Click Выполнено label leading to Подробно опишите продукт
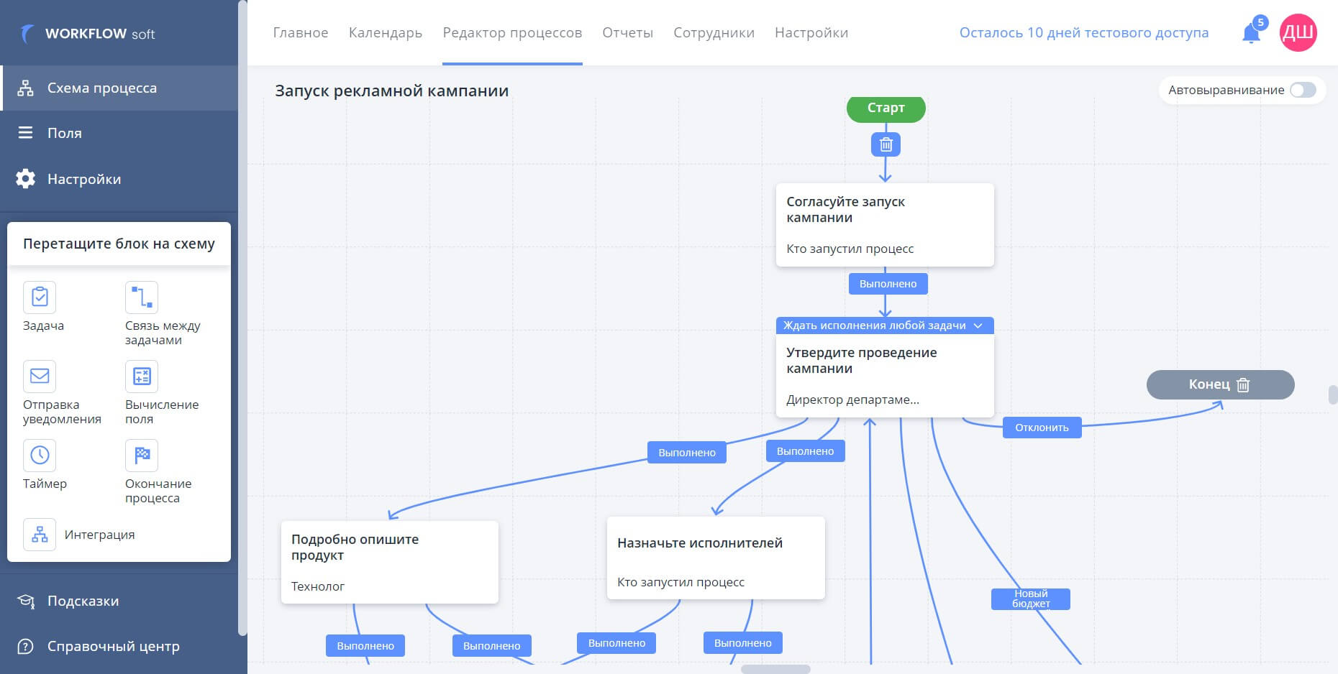This screenshot has height=674, width=1338. 687,453
